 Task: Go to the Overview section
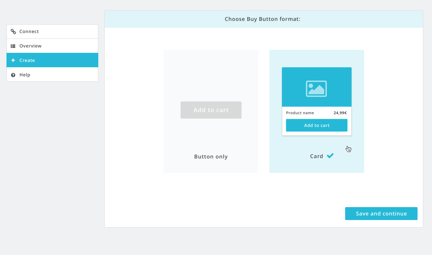[30, 46]
